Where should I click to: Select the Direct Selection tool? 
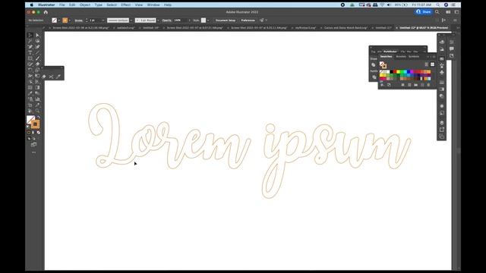pyautogui.click(x=37, y=35)
